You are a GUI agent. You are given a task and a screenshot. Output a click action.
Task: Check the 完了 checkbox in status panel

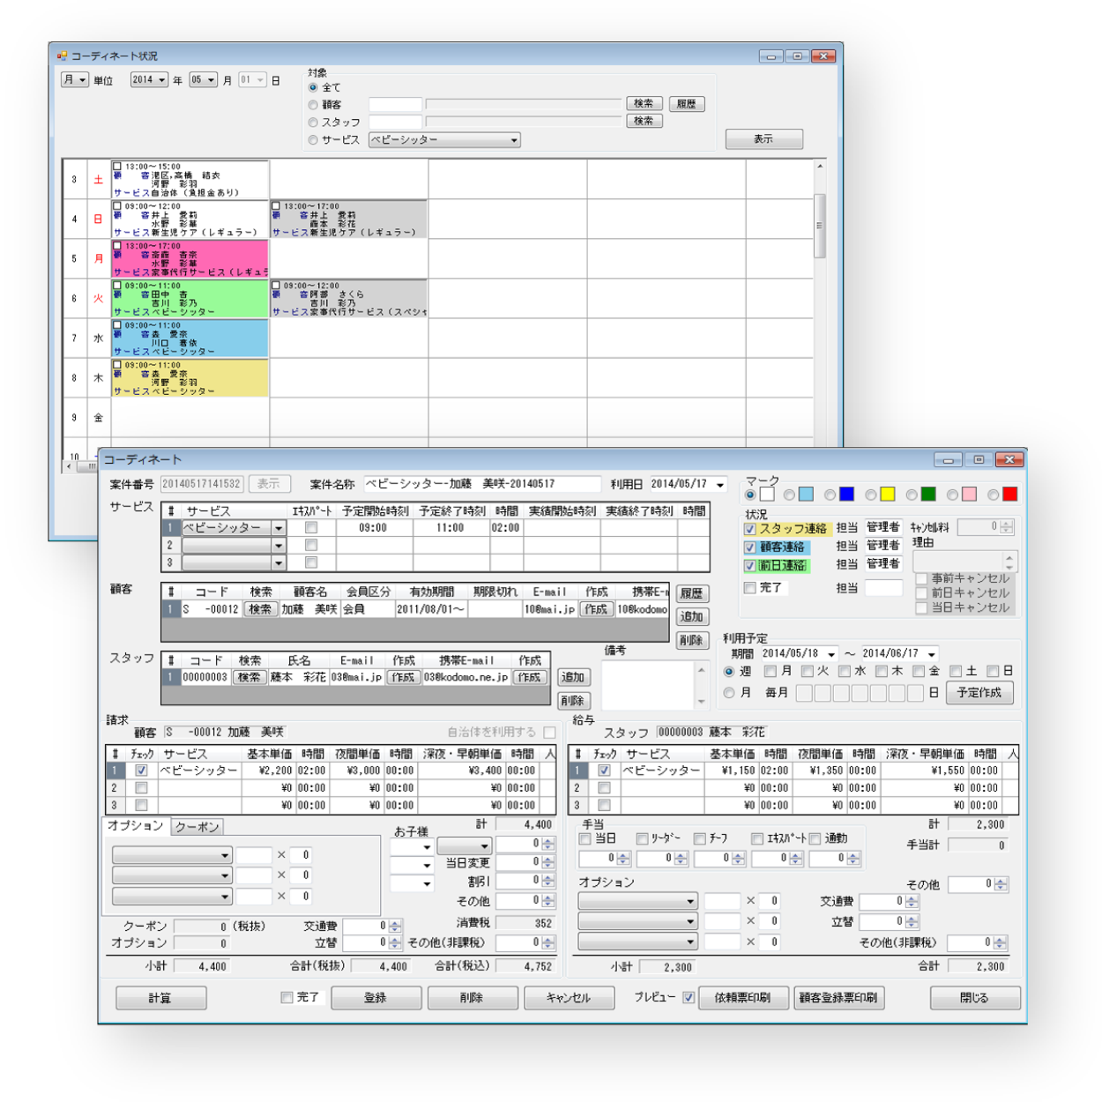(x=750, y=588)
